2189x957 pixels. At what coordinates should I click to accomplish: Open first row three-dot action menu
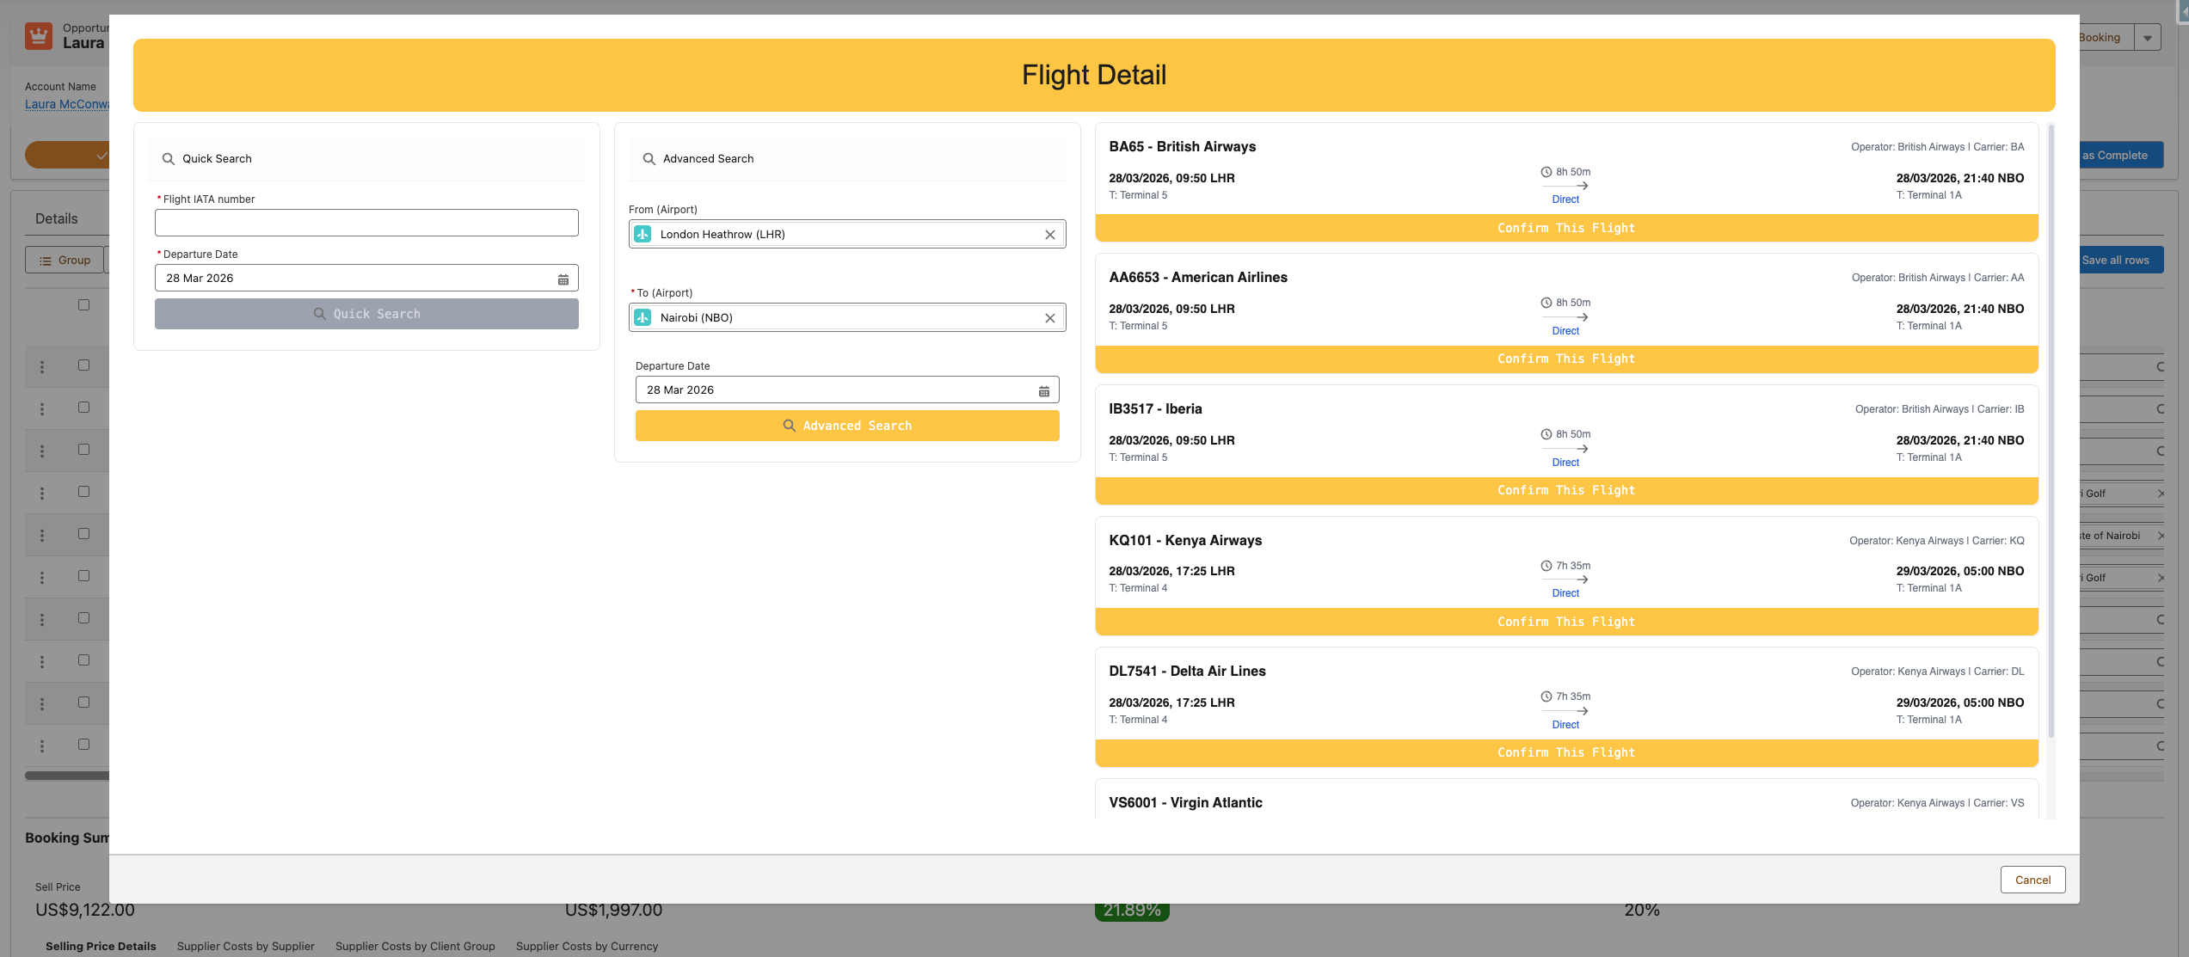coord(42,367)
